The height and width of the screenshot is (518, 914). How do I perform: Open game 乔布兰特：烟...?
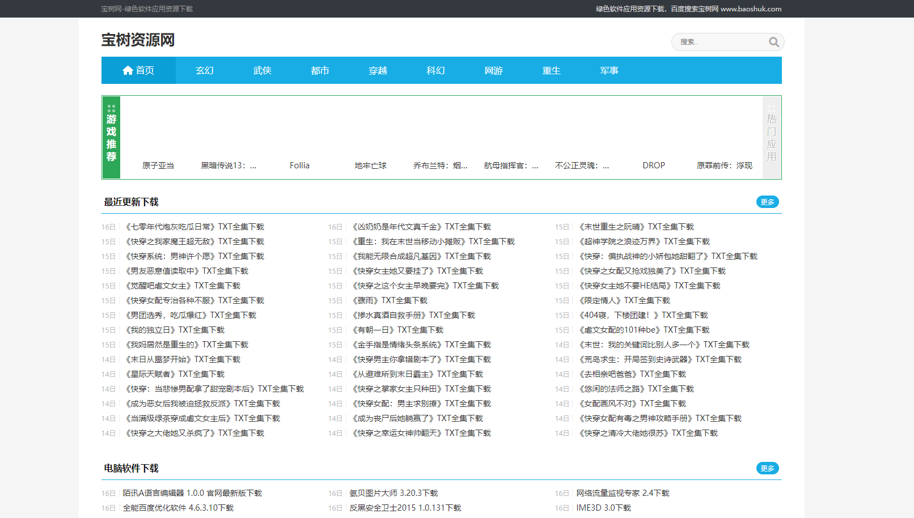(441, 165)
